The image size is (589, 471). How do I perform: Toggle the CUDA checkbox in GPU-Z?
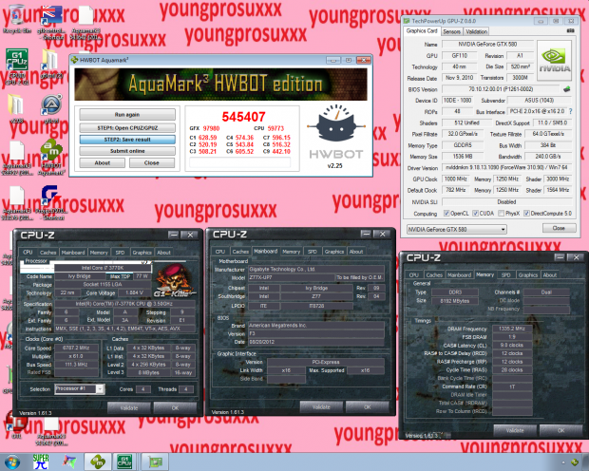(x=475, y=214)
